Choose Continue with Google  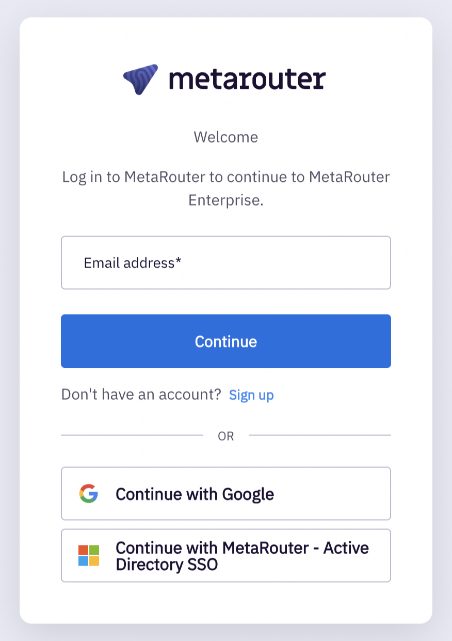tap(225, 494)
